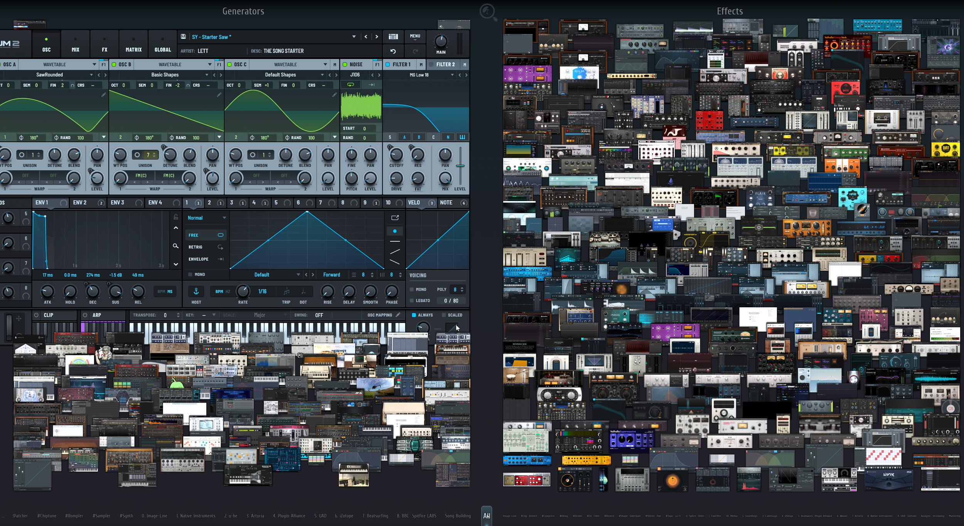This screenshot has width=964, height=526.
Task: Click the OSC B wavetable edit pencil
Action: click(219, 94)
